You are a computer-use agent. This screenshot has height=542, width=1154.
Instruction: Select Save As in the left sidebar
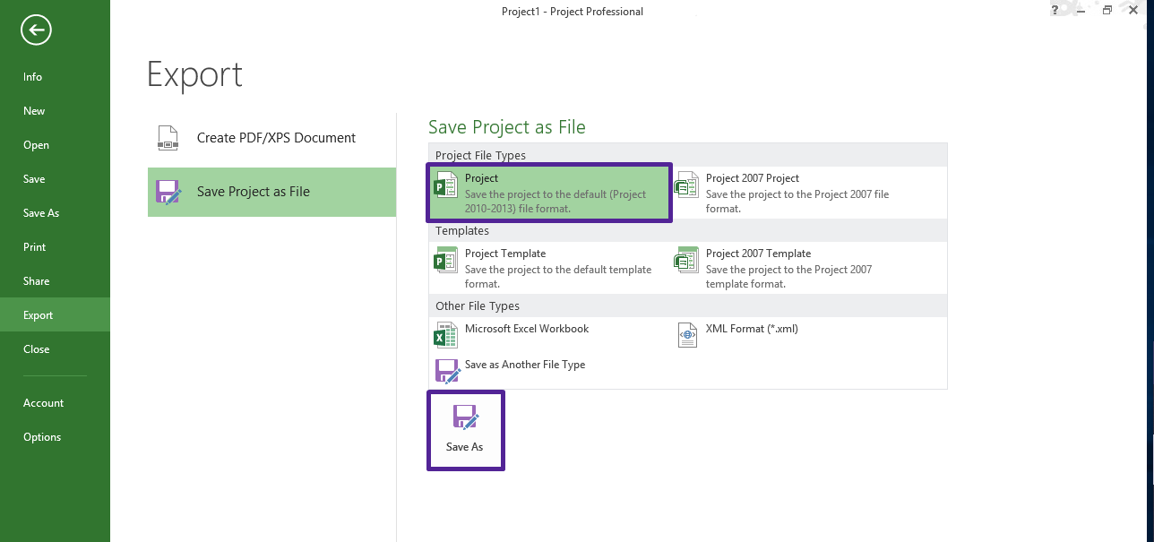[55, 213]
